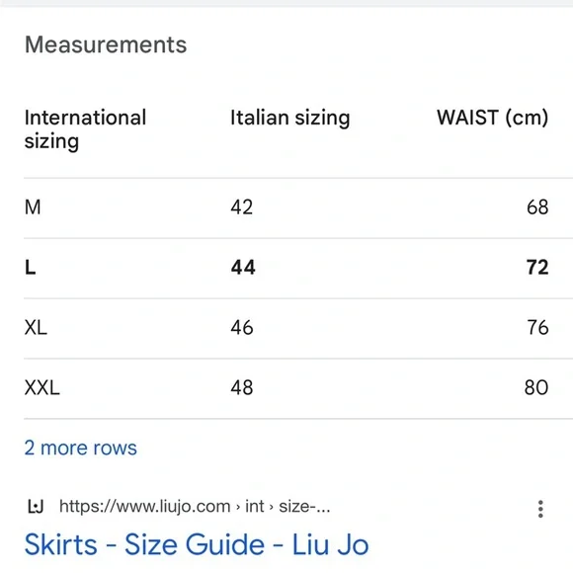Click bold Italian size 44 cell
The image size is (573, 573).
click(x=243, y=267)
